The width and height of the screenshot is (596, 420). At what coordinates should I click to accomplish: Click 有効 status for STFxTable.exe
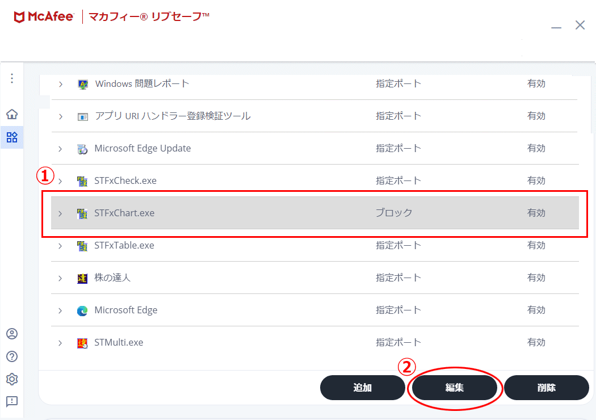tap(536, 245)
